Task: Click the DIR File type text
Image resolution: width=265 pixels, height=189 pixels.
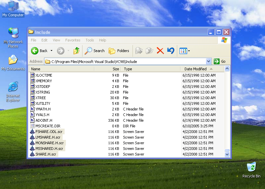Action: pyautogui.click(x=129, y=126)
